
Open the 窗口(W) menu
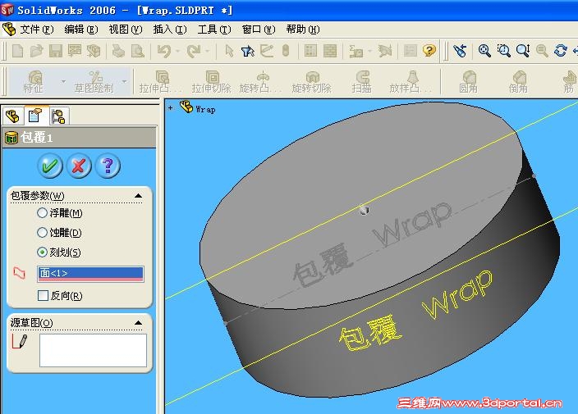click(259, 29)
